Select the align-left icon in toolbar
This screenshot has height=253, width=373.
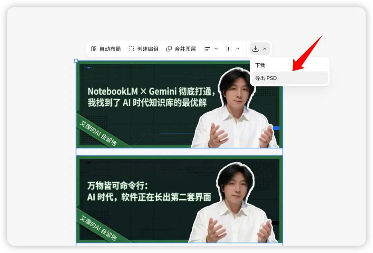[x=207, y=49]
